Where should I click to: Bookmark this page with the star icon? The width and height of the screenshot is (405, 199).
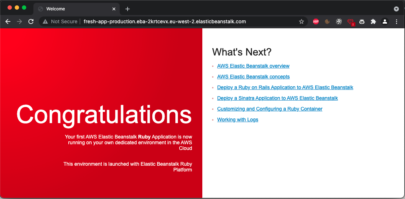point(302,21)
